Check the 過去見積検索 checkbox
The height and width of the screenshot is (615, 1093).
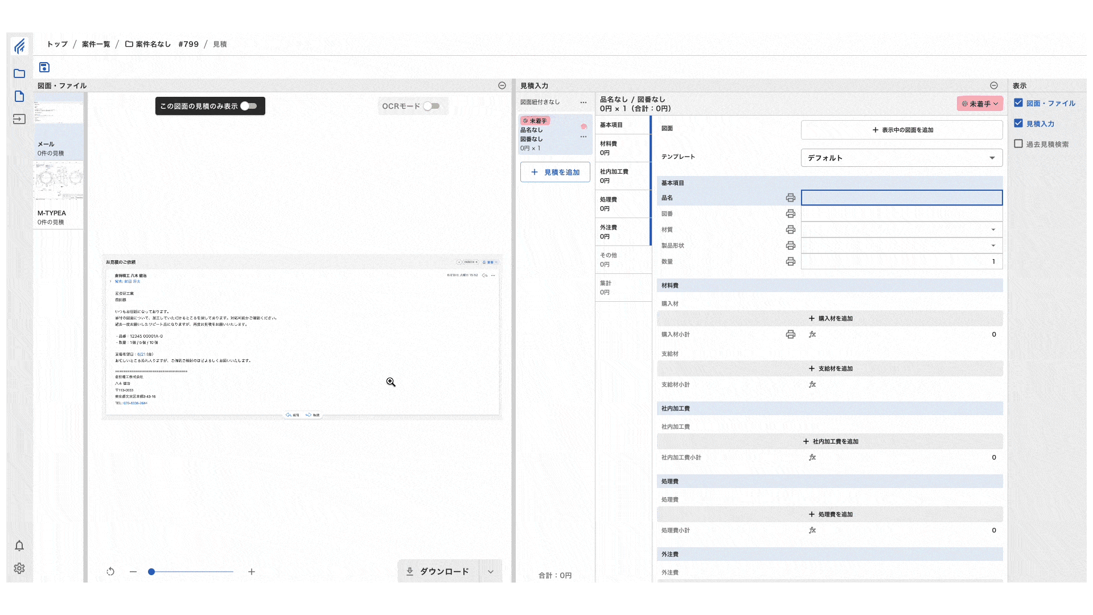tap(1018, 144)
